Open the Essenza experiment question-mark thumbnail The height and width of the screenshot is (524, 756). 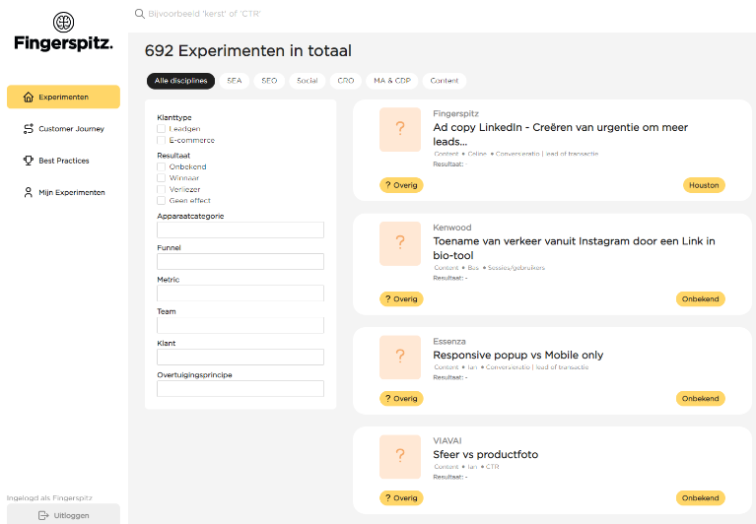pos(400,357)
